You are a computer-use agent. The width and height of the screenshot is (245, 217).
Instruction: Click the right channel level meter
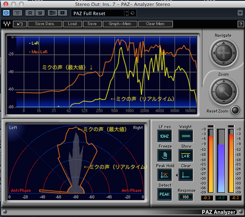(231, 161)
